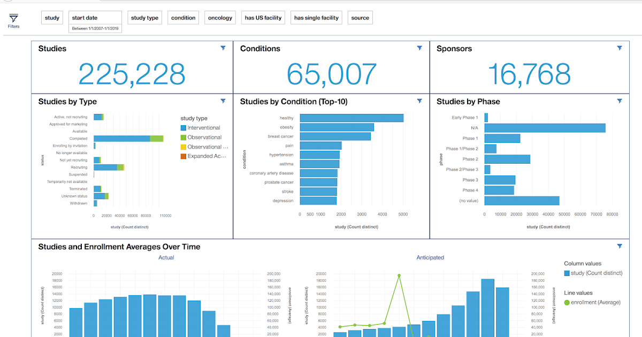The image size is (642, 337).
Task: Open the condition filter selector
Action: [x=183, y=17]
